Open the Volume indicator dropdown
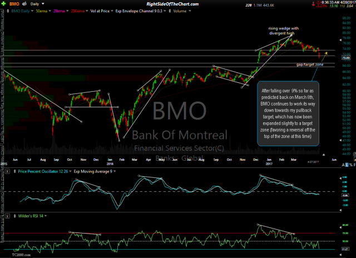This screenshot has height=258, width=356. pyautogui.click(x=190, y=11)
